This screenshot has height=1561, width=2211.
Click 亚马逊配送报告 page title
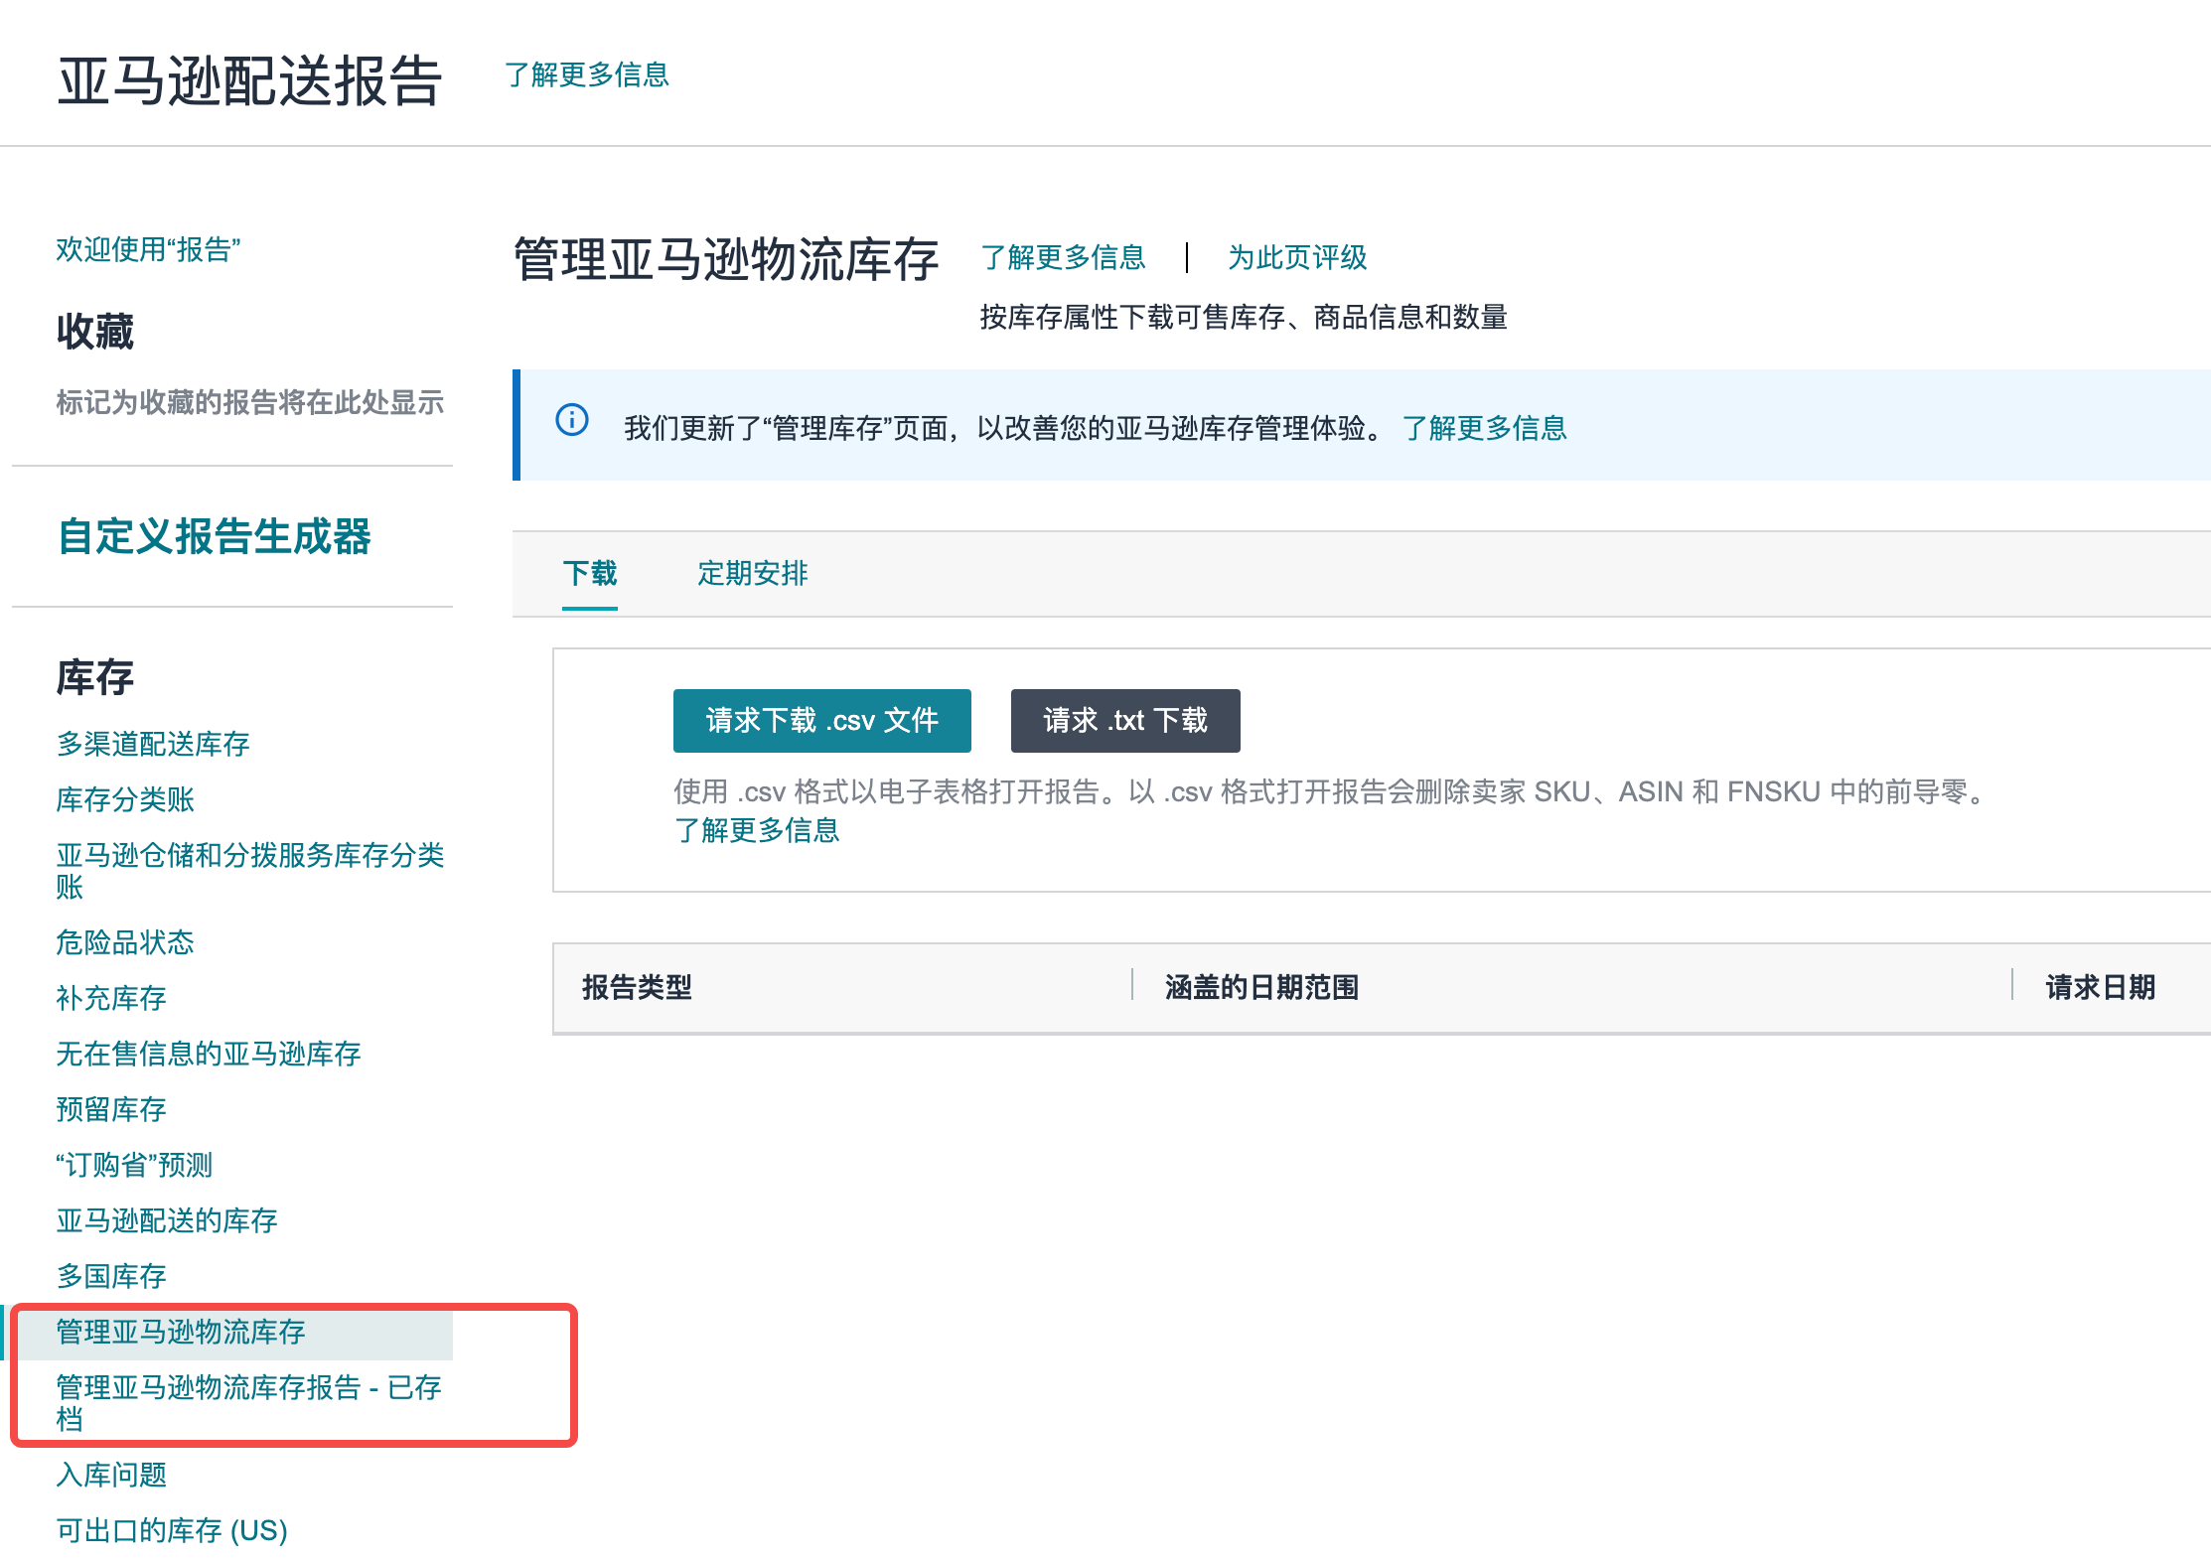(x=249, y=80)
